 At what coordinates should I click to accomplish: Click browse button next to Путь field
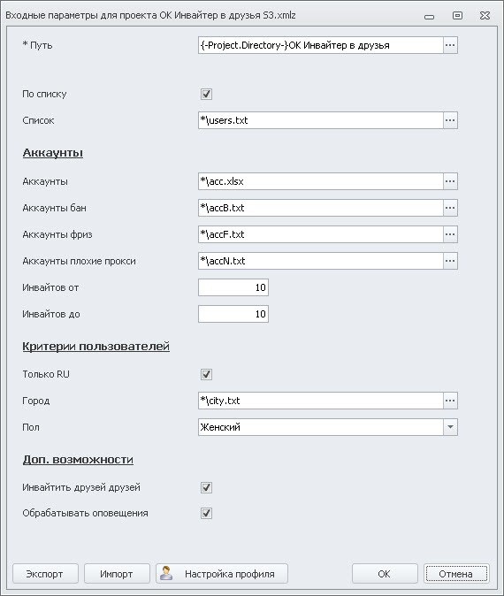tap(450, 45)
